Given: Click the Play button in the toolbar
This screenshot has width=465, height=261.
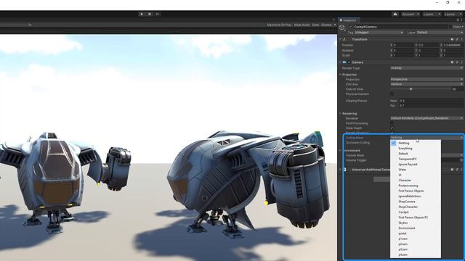Looking at the screenshot, I should (142, 14).
